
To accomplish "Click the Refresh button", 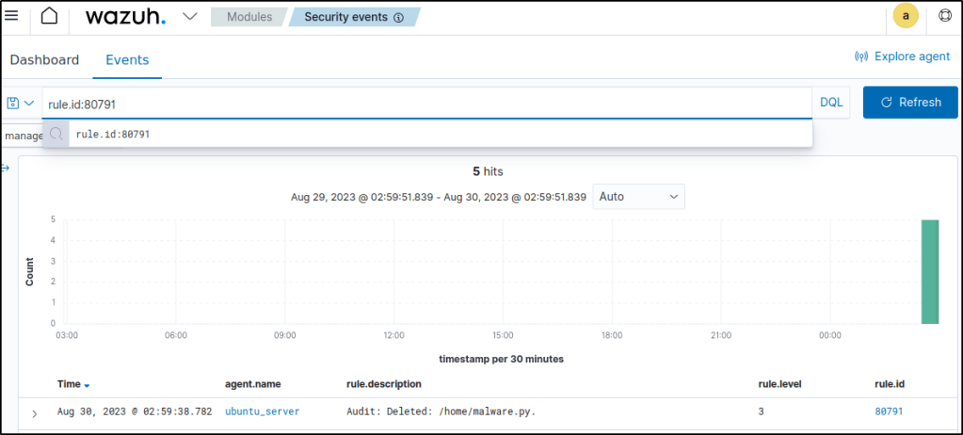I will [x=909, y=103].
